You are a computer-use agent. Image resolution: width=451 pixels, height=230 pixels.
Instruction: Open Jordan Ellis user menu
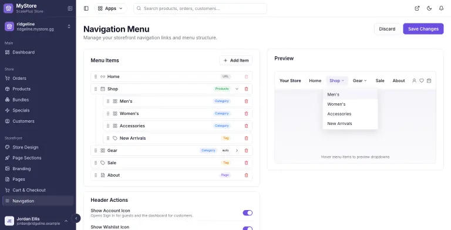pyautogui.click(x=37, y=221)
